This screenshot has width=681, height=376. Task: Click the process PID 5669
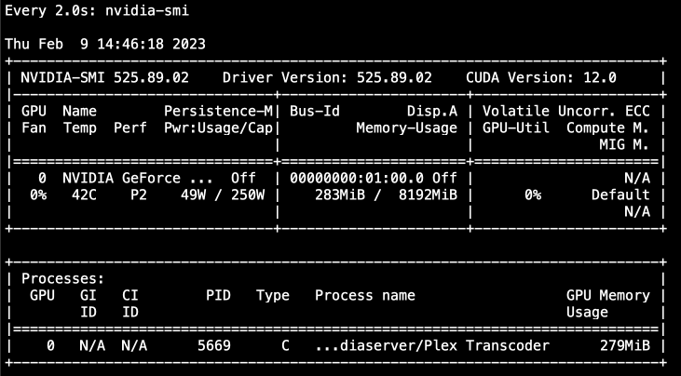(214, 345)
